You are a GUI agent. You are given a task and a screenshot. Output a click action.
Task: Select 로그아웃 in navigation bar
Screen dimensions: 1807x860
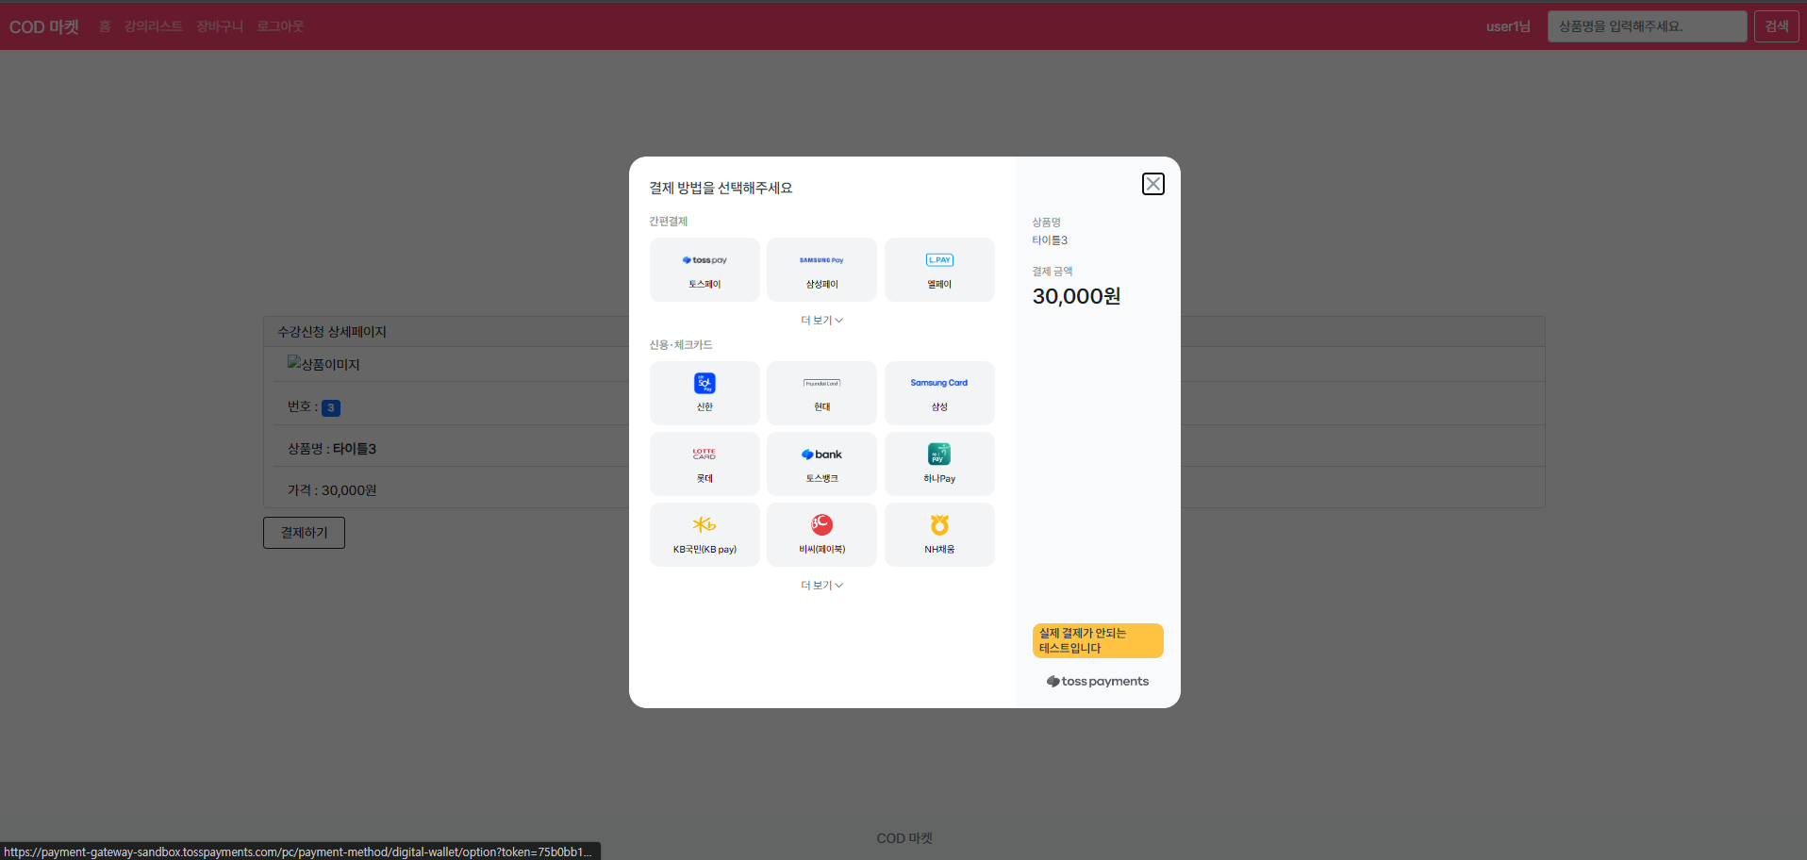[280, 26]
